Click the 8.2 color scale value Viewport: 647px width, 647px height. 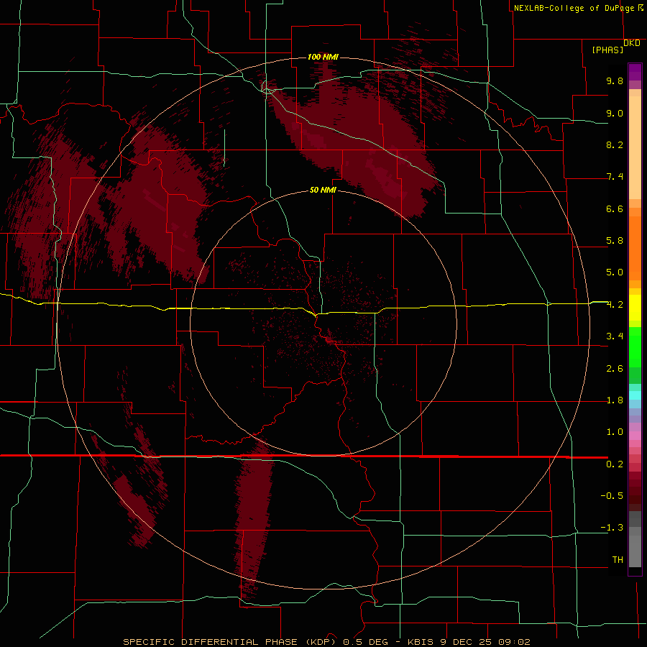[615, 144]
